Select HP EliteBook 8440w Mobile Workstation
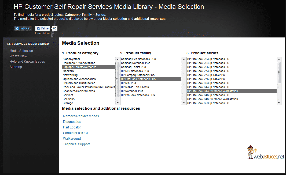This screenshot has width=286, height=175. (x=232, y=91)
